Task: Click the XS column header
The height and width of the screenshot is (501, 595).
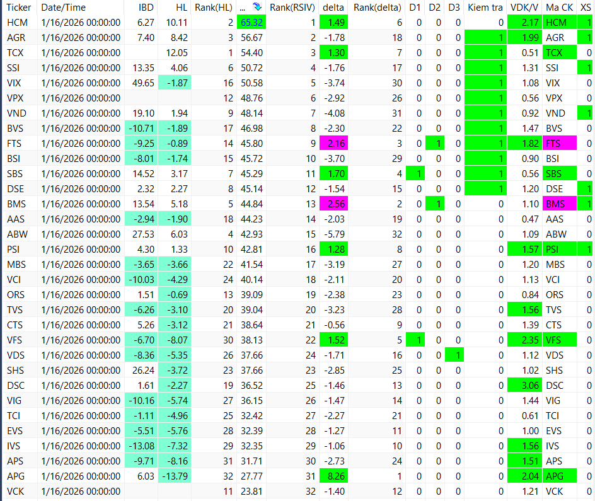Action: pos(586,7)
